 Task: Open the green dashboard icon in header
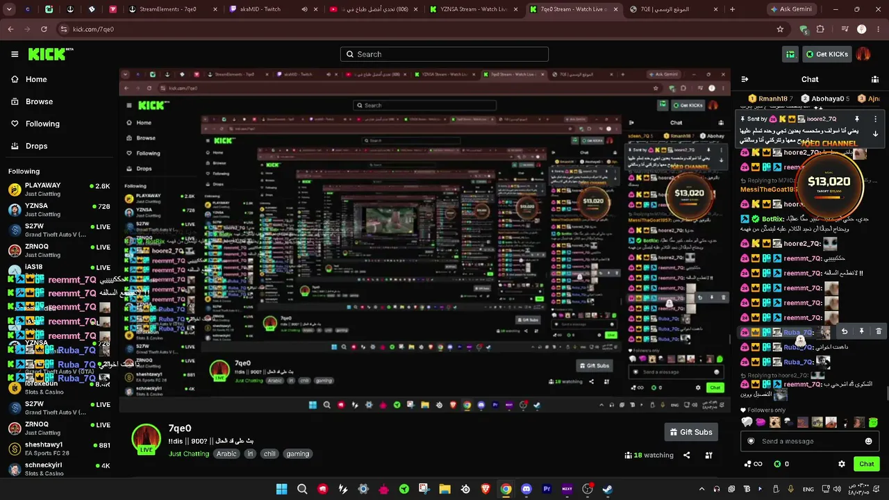pos(790,54)
